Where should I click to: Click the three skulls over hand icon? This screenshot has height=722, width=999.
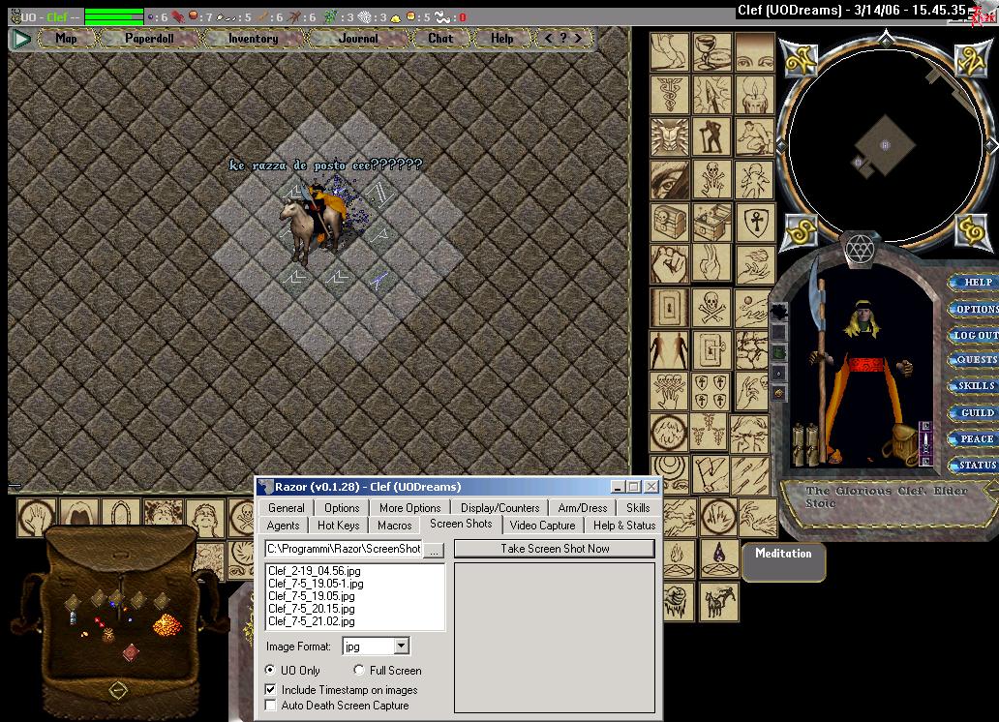[669, 391]
